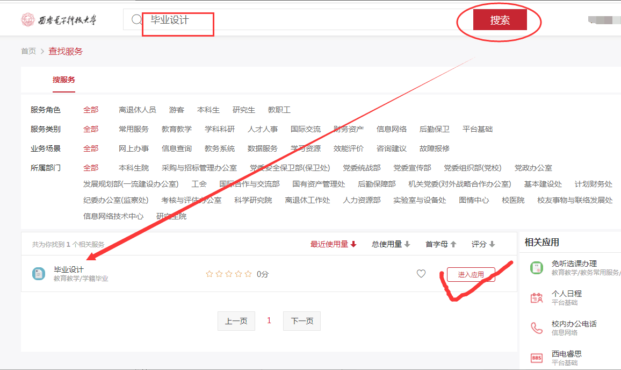Click the search input containing 毕业设计

295,20
